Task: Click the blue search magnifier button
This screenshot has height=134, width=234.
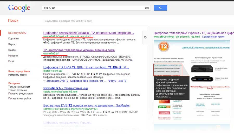Action: pos(160,8)
